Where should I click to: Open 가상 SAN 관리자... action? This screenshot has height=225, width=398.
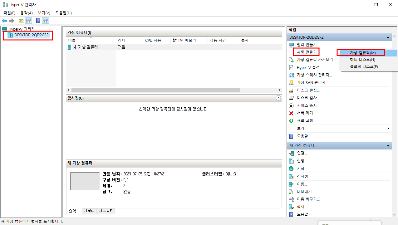pyautogui.click(x=312, y=82)
